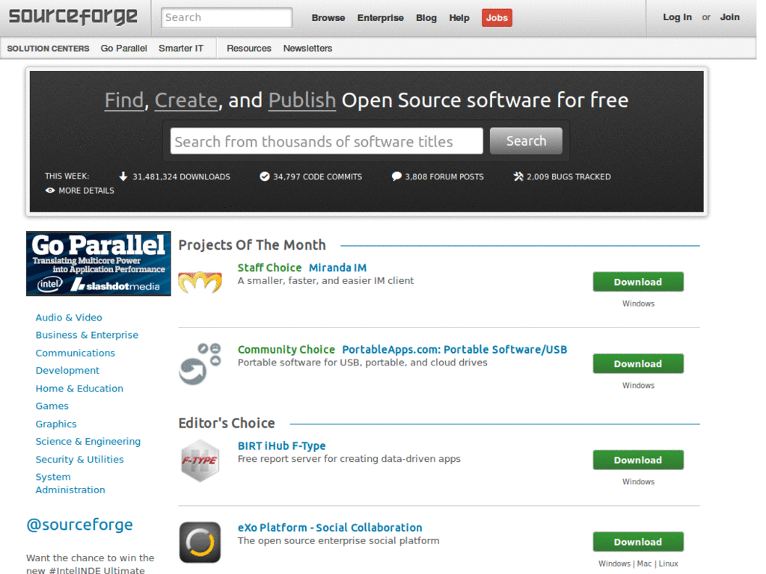Click the Publish link in headline
The height and width of the screenshot is (574, 766).
[x=302, y=100]
